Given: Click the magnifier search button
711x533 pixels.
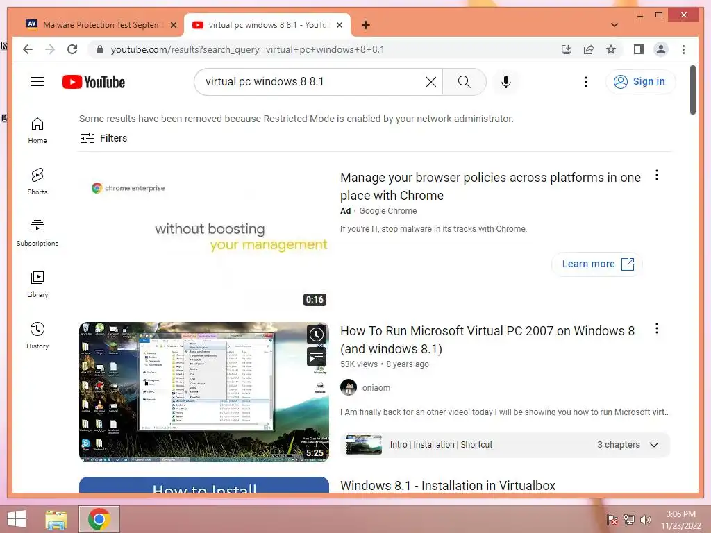Looking at the screenshot, I should (464, 82).
